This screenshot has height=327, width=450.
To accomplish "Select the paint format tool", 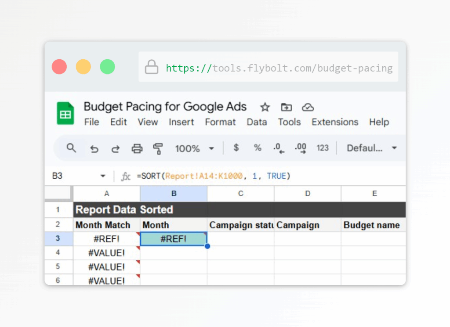I will tap(158, 148).
